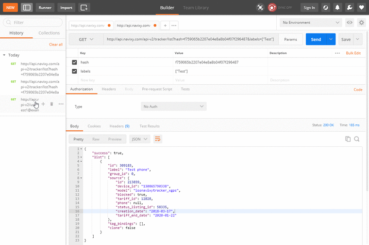The image size is (369, 245).
Task: Open response Cookies tab
Action: (x=94, y=126)
